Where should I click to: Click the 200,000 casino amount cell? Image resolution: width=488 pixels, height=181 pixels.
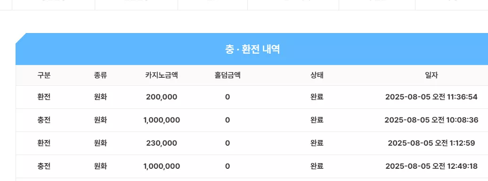click(162, 97)
